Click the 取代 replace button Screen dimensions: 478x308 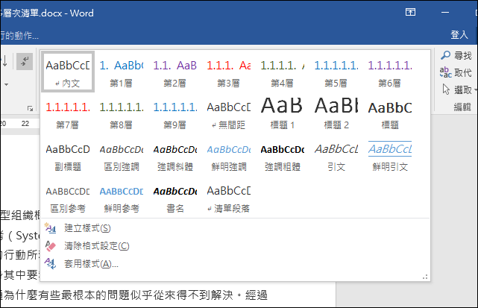point(456,72)
